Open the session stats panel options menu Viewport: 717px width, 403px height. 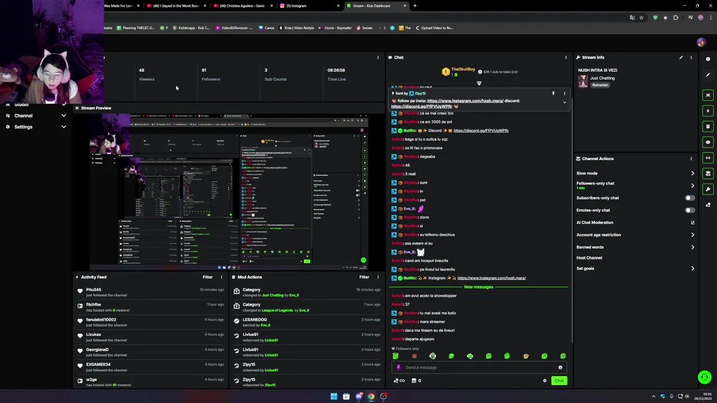point(378,57)
